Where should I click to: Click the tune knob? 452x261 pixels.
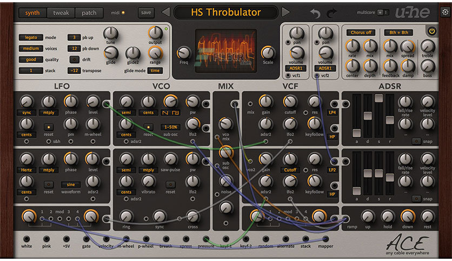point(111,33)
